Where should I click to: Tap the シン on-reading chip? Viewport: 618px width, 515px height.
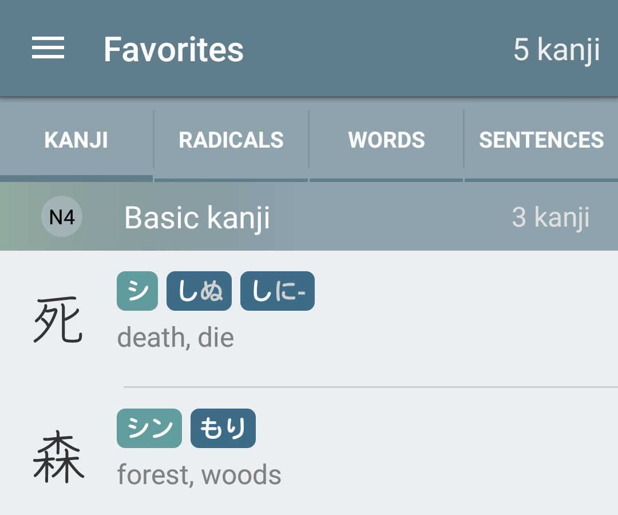149,429
